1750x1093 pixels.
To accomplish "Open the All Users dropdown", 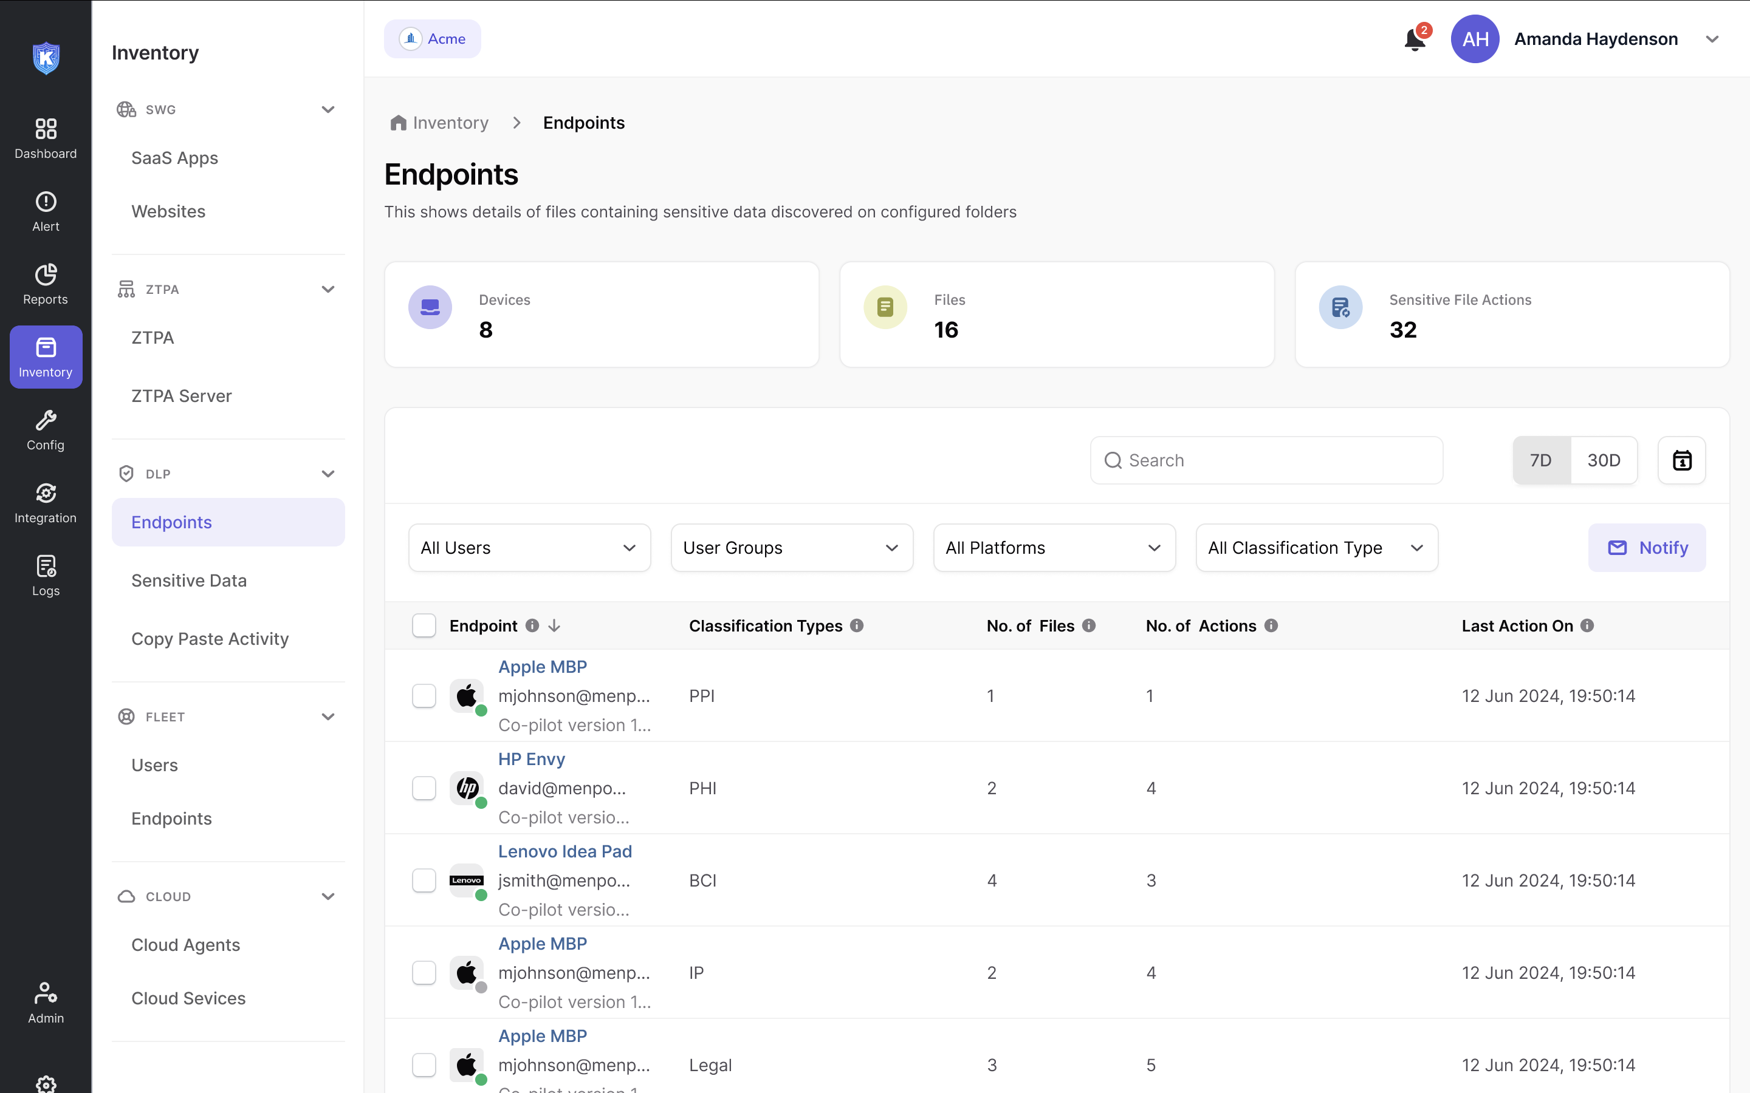I will click(x=529, y=548).
